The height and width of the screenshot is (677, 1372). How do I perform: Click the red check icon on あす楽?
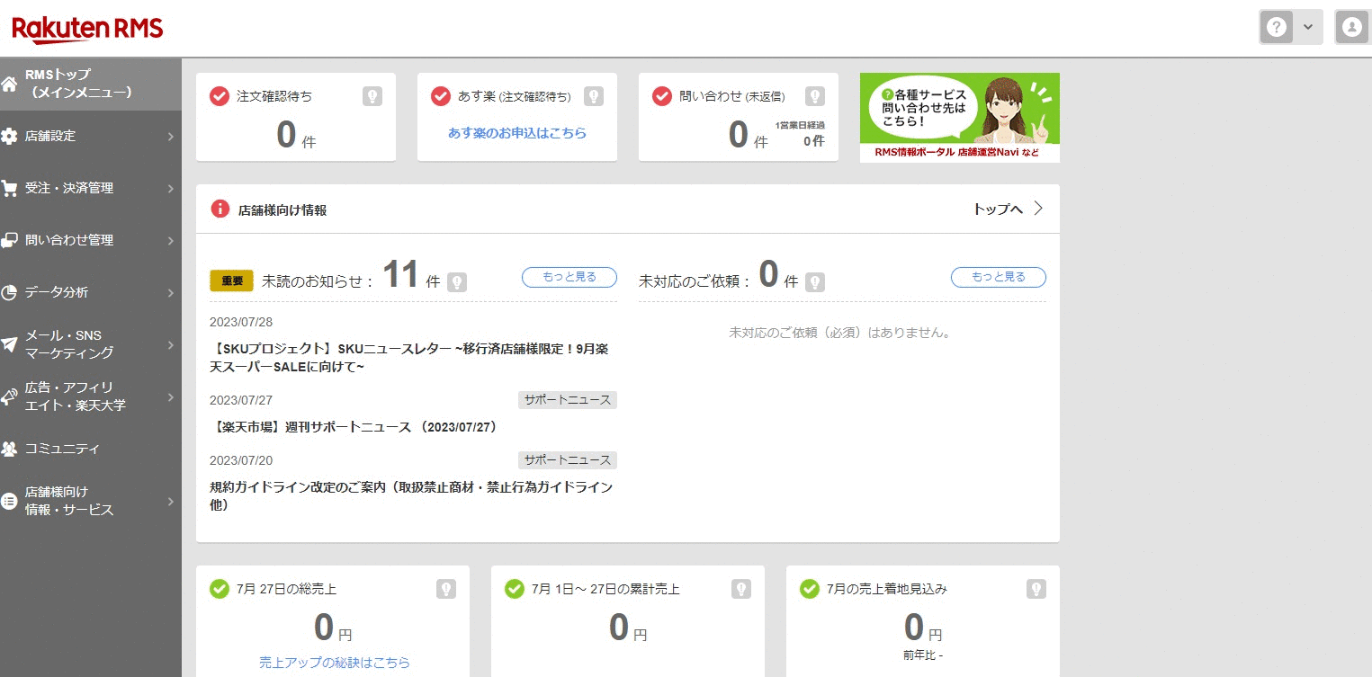440,96
